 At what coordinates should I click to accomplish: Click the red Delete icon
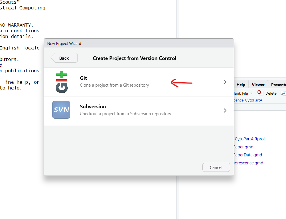pyautogui.click(x=259, y=92)
